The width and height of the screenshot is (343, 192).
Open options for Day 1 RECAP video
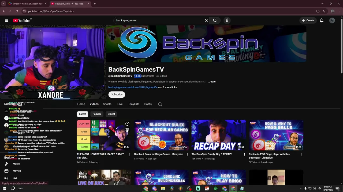click(x=245, y=155)
